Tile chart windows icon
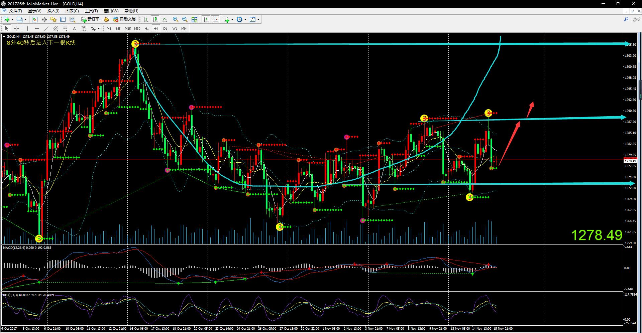Image resolution: width=642 pixels, height=333 pixels. pyautogui.click(x=194, y=20)
